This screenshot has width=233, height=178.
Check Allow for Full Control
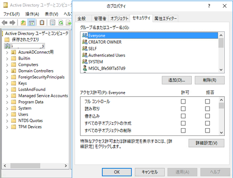point(183,102)
